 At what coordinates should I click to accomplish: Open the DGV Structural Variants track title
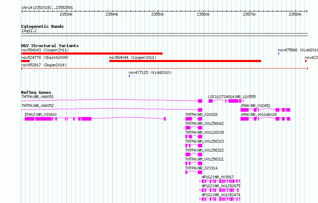coord(50,46)
